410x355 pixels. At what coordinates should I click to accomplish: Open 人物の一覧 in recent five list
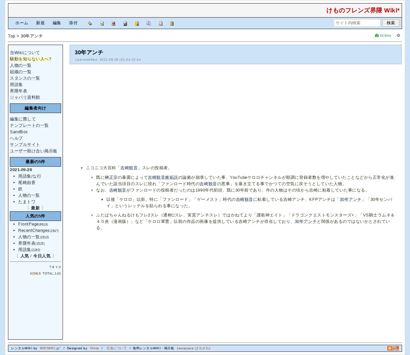click(29, 195)
